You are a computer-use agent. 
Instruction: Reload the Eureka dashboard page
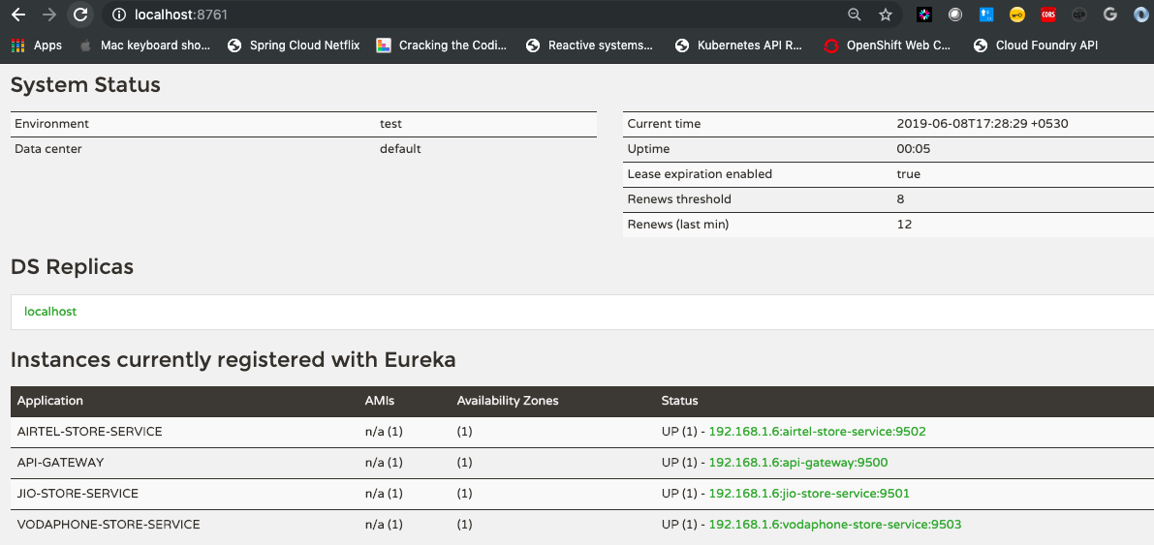click(x=81, y=14)
